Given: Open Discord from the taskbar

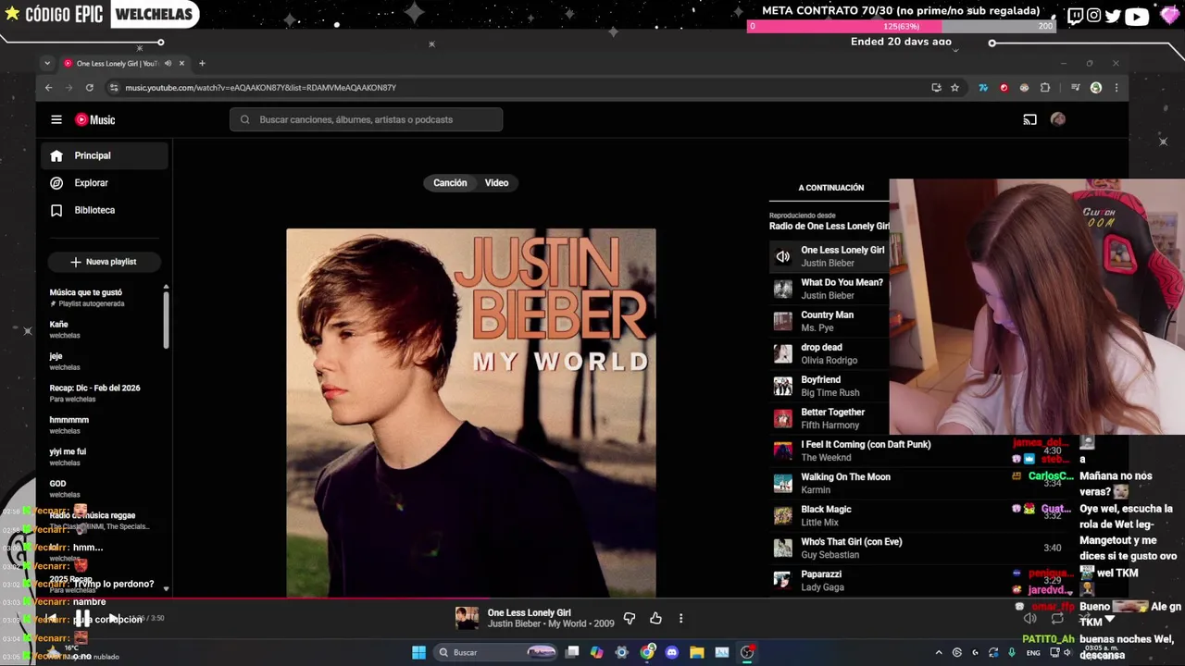Looking at the screenshot, I should (x=671, y=652).
